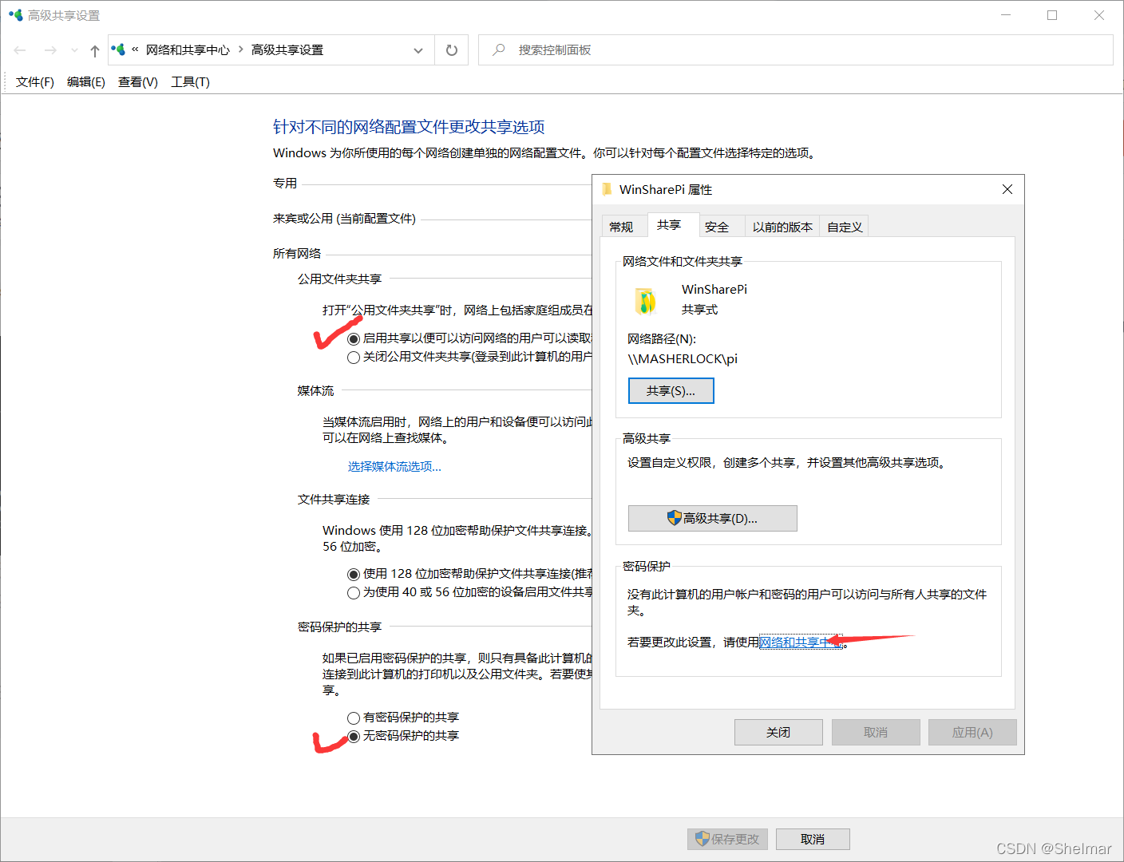The width and height of the screenshot is (1124, 862).
Task: Open 网络和共享中心 link in dialog
Action: click(x=801, y=642)
